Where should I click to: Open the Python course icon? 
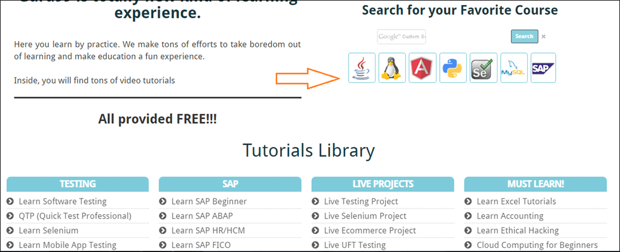pyautogui.click(x=453, y=68)
